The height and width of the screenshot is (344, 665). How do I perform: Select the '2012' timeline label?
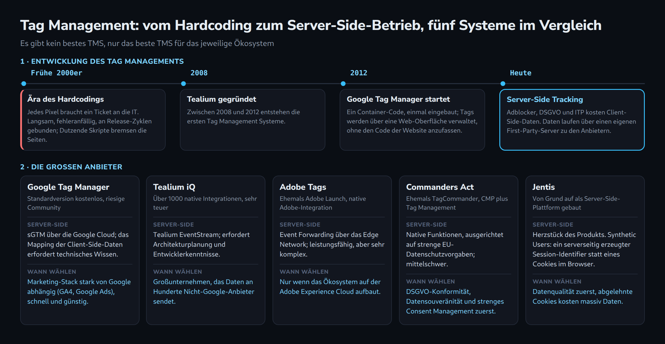(359, 73)
